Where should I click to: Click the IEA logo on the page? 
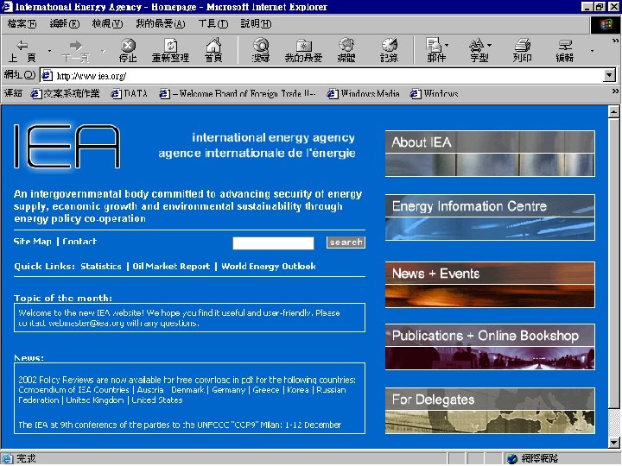coord(67,146)
